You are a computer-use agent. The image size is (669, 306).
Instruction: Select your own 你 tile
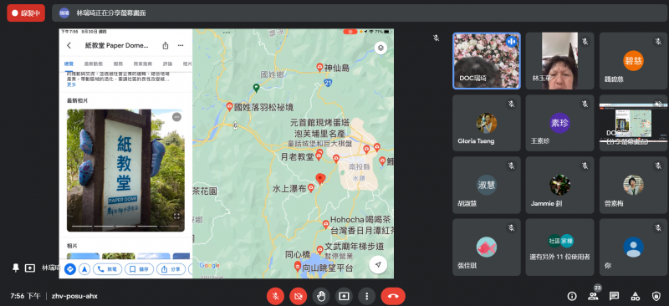point(633,247)
